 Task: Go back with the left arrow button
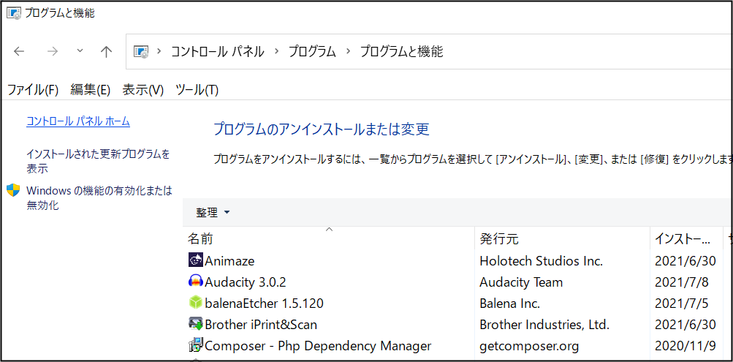tap(19, 51)
